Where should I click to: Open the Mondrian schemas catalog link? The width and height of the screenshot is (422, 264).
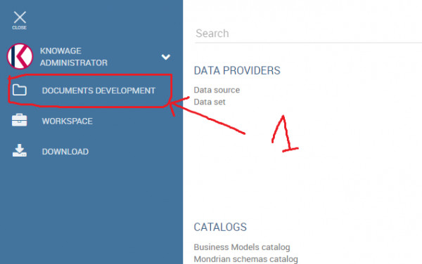[x=245, y=259]
